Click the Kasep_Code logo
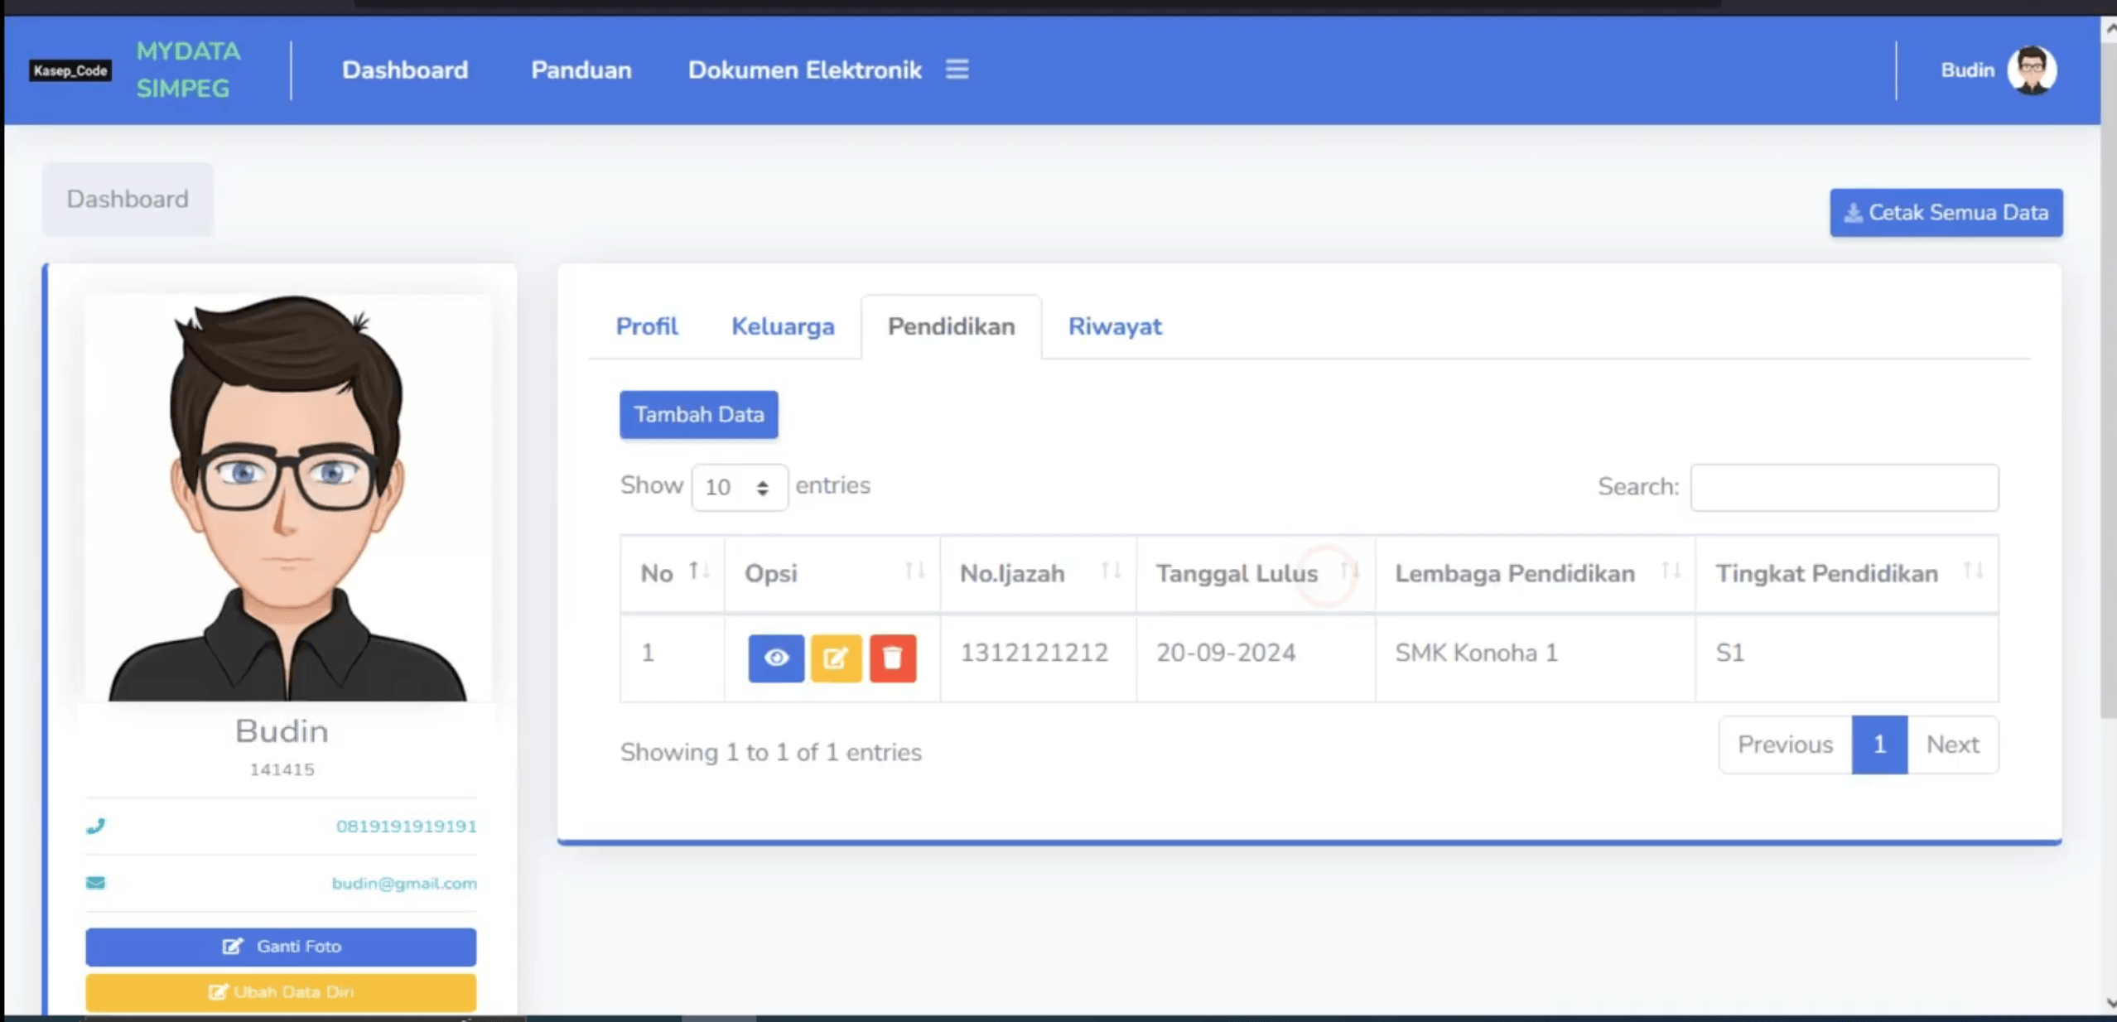The image size is (2117, 1022). [70, 70]
